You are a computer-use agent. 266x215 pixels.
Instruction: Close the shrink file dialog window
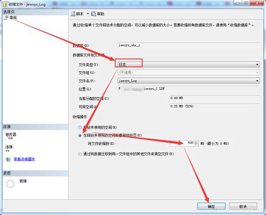pyautogui.click(x=257, y=3)
